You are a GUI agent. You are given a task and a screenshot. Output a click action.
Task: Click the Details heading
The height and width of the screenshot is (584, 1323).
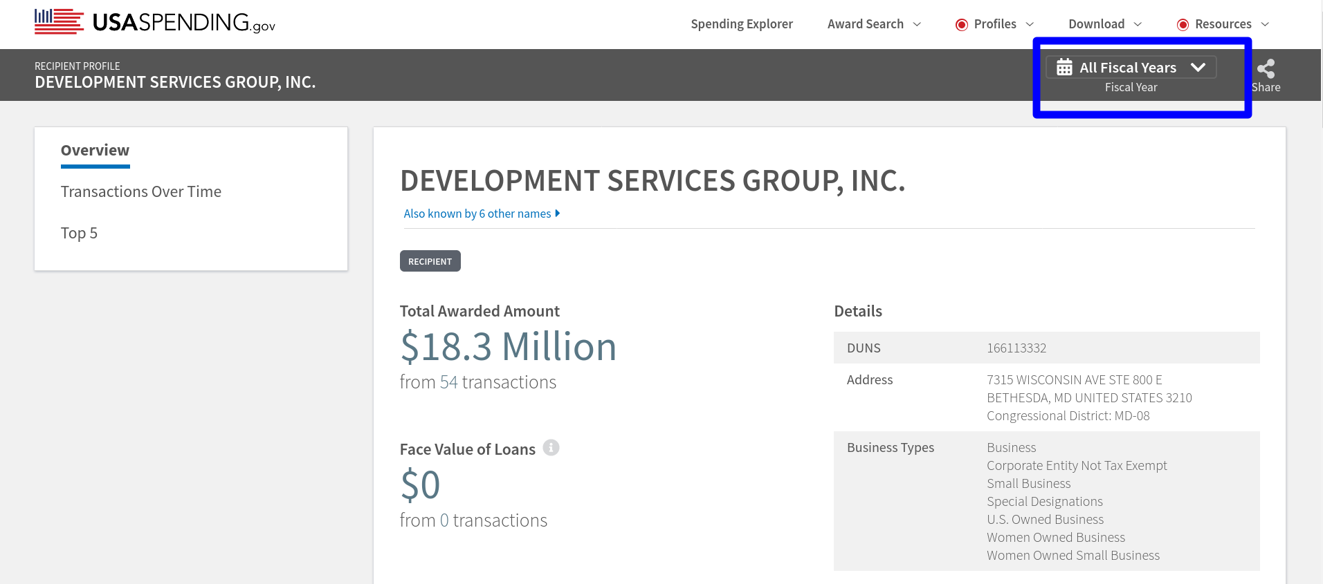[x=858, y=311]
